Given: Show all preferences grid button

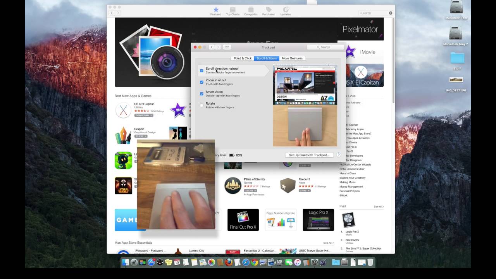Looking at the screenshot, I should [x=227, y=47].
